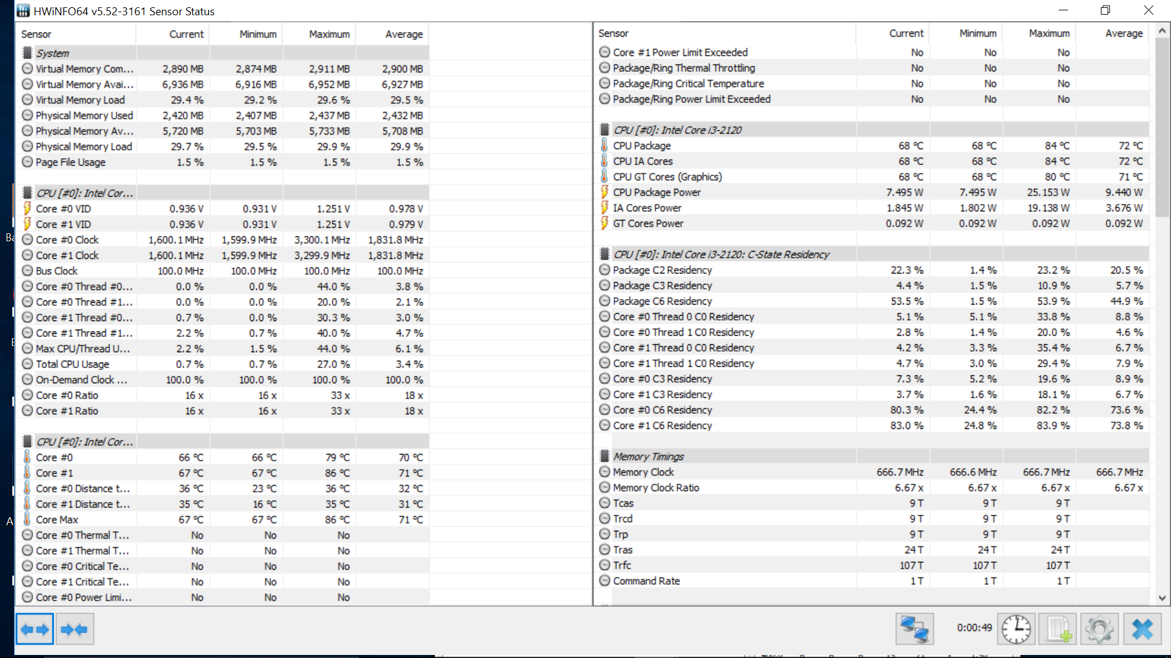This screenshot has height=658, width=1171.
Task: Click the 3,300.1 MHz maximum clock value
Action: point(321,240)
